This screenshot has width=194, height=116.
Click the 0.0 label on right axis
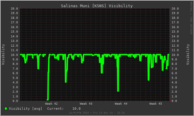click(176, 101)
